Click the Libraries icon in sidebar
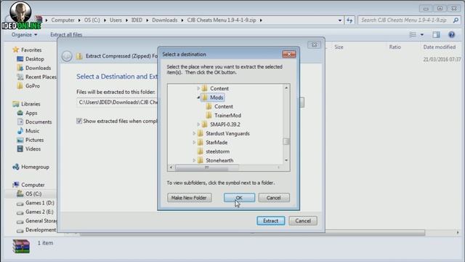Image resolution: width=465 pixels, height=262 pixels. tap(16, 104)
